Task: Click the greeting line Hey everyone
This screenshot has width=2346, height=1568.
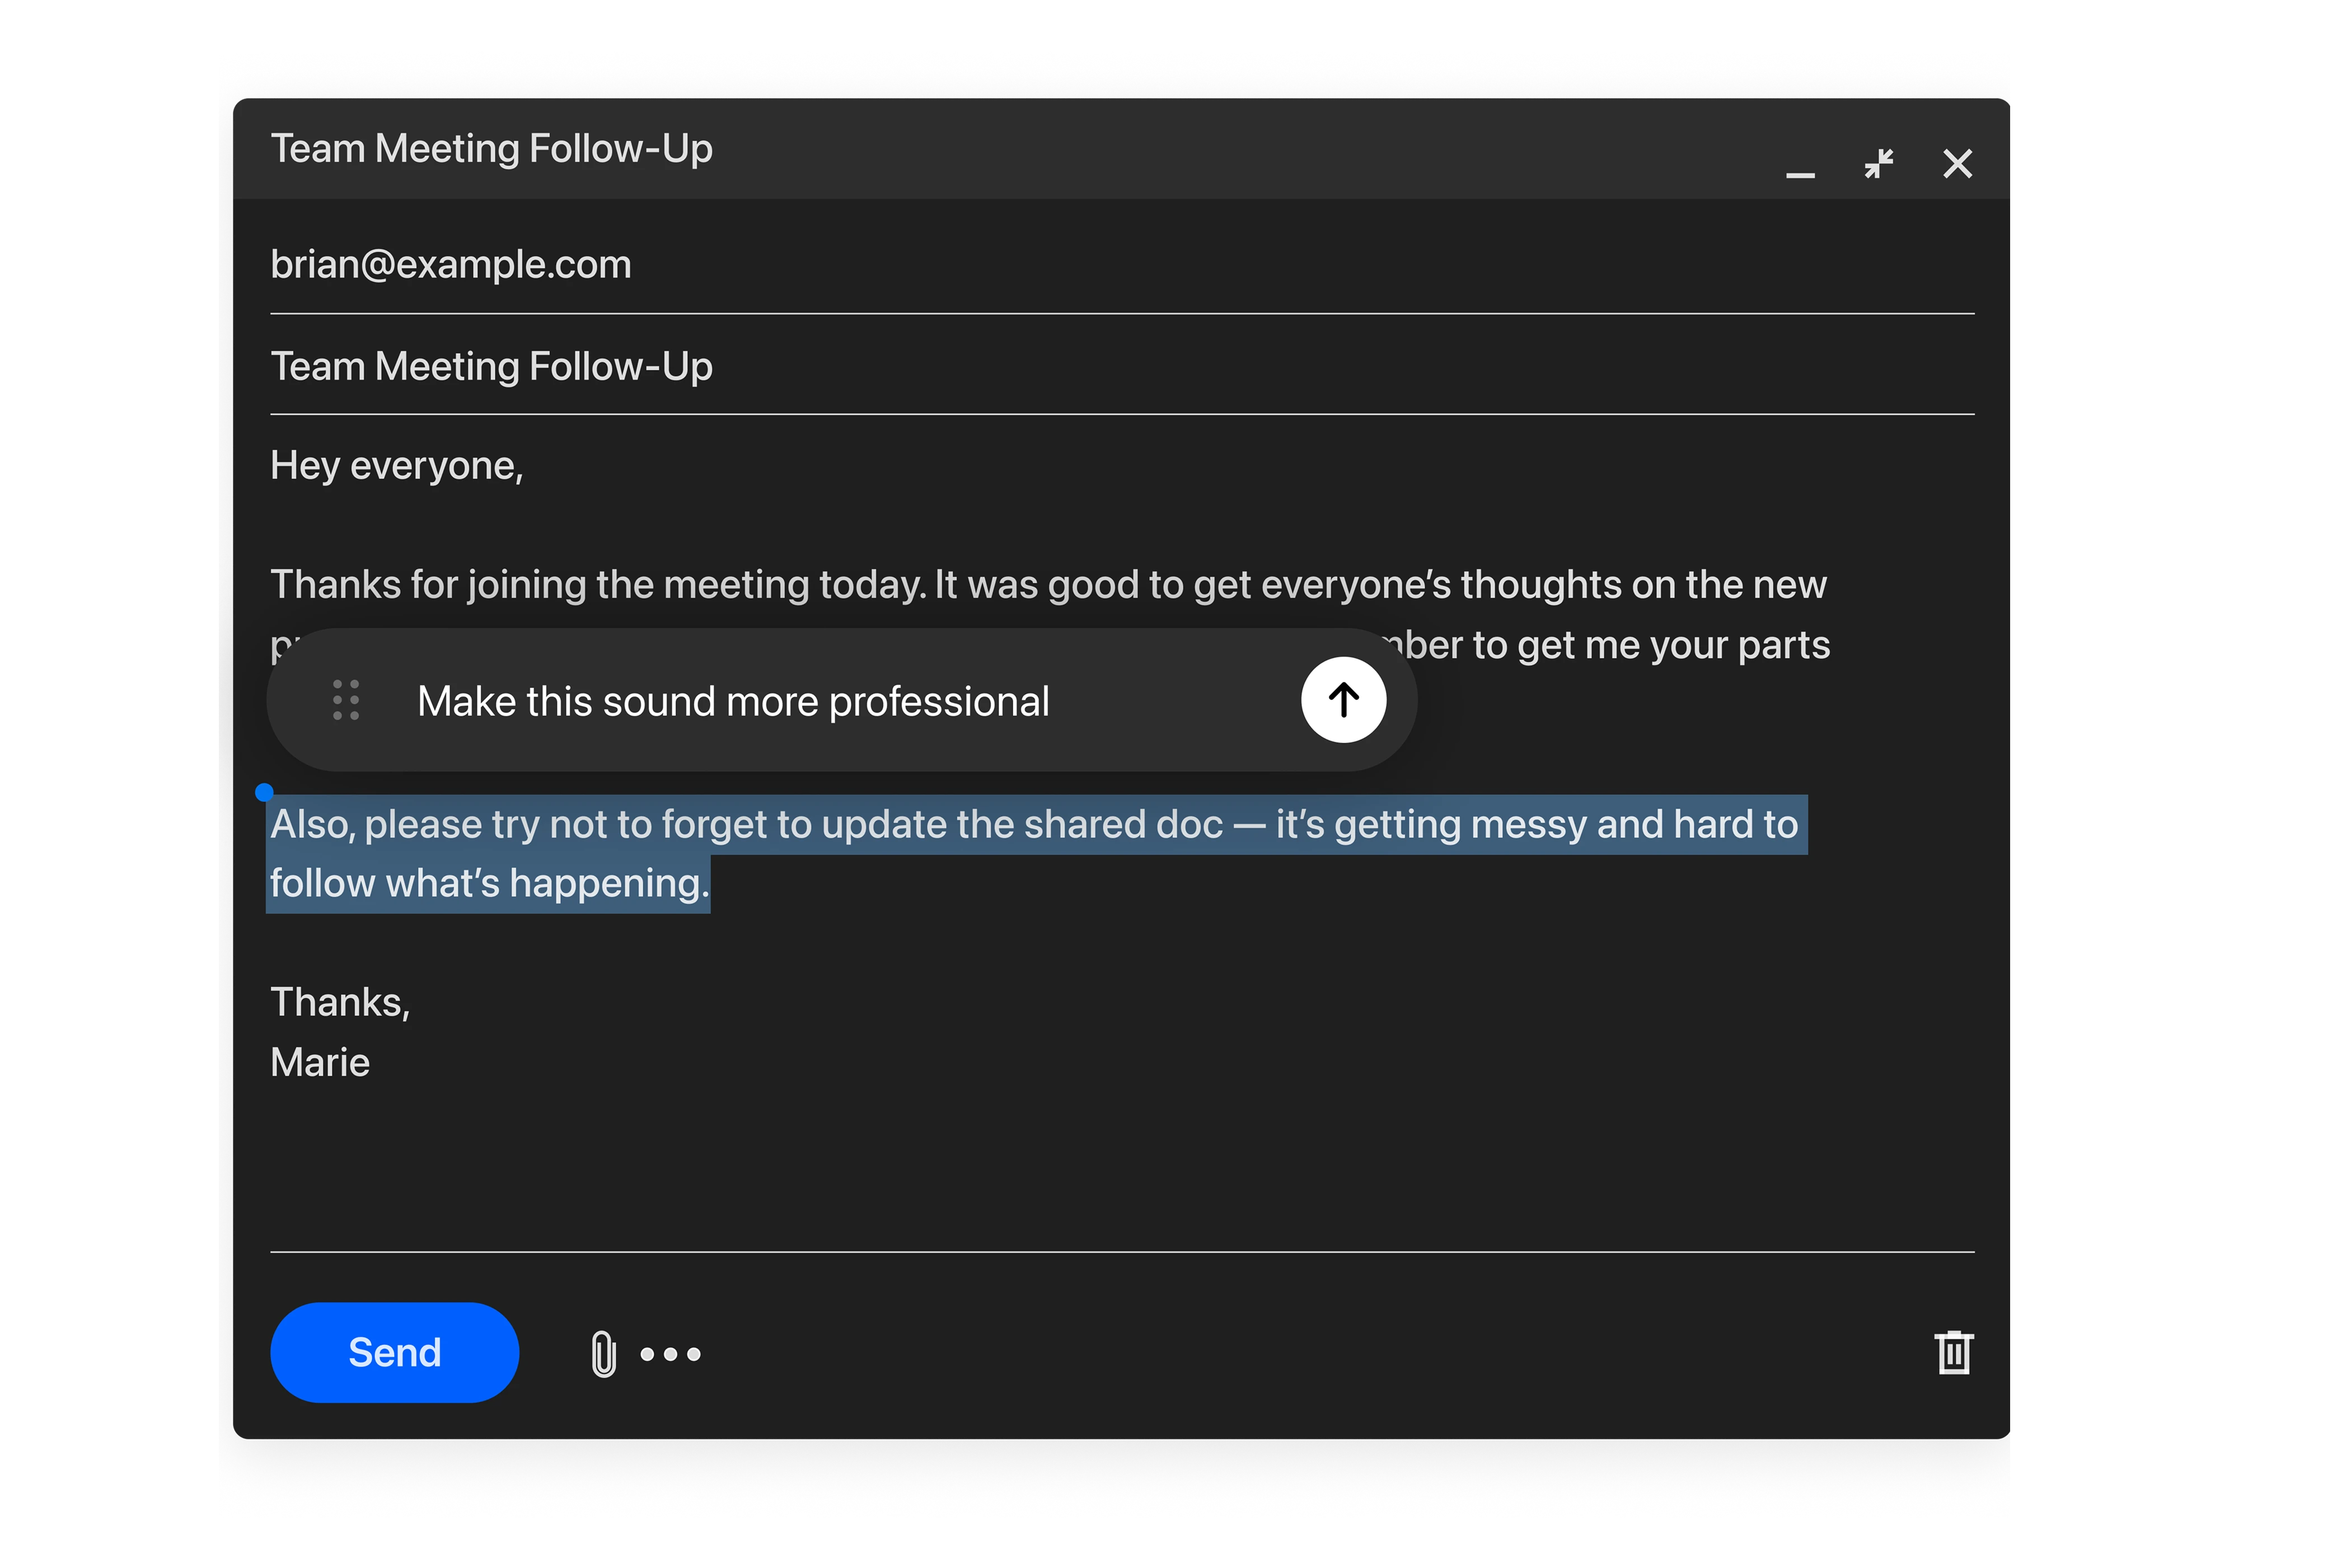Action: [397, 465]
